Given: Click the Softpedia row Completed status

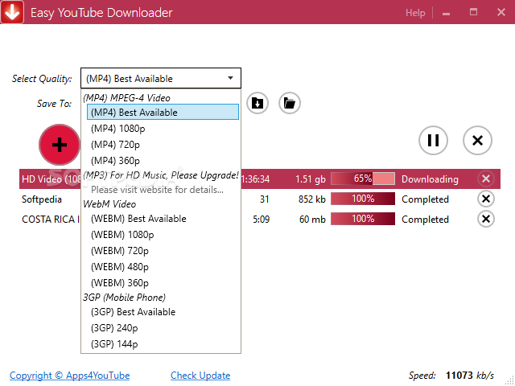Looking at the screenshot, I should pyautogui.click(x=425, y=199).
